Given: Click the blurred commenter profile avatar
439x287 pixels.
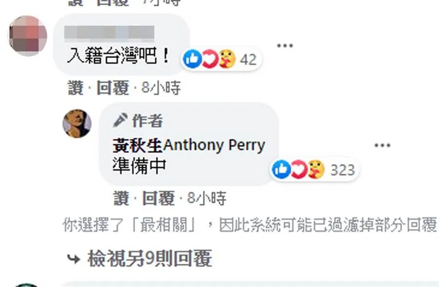Looking at the screenshot, I should tap(28, 36).
